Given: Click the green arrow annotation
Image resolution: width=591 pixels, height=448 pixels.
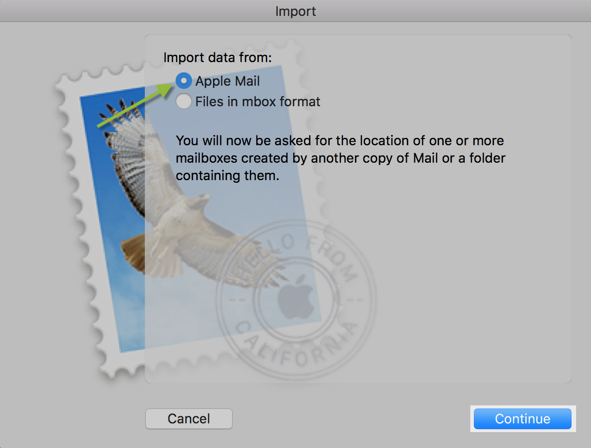Looking at the screenshot, I should point(135,106).
